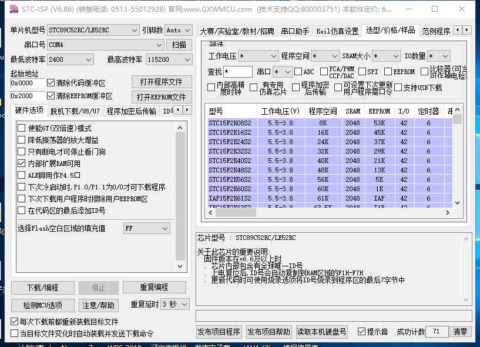Click start address 0x0000 input field
The height and width of the screenshot is (347, 480).
pos(28,83)
